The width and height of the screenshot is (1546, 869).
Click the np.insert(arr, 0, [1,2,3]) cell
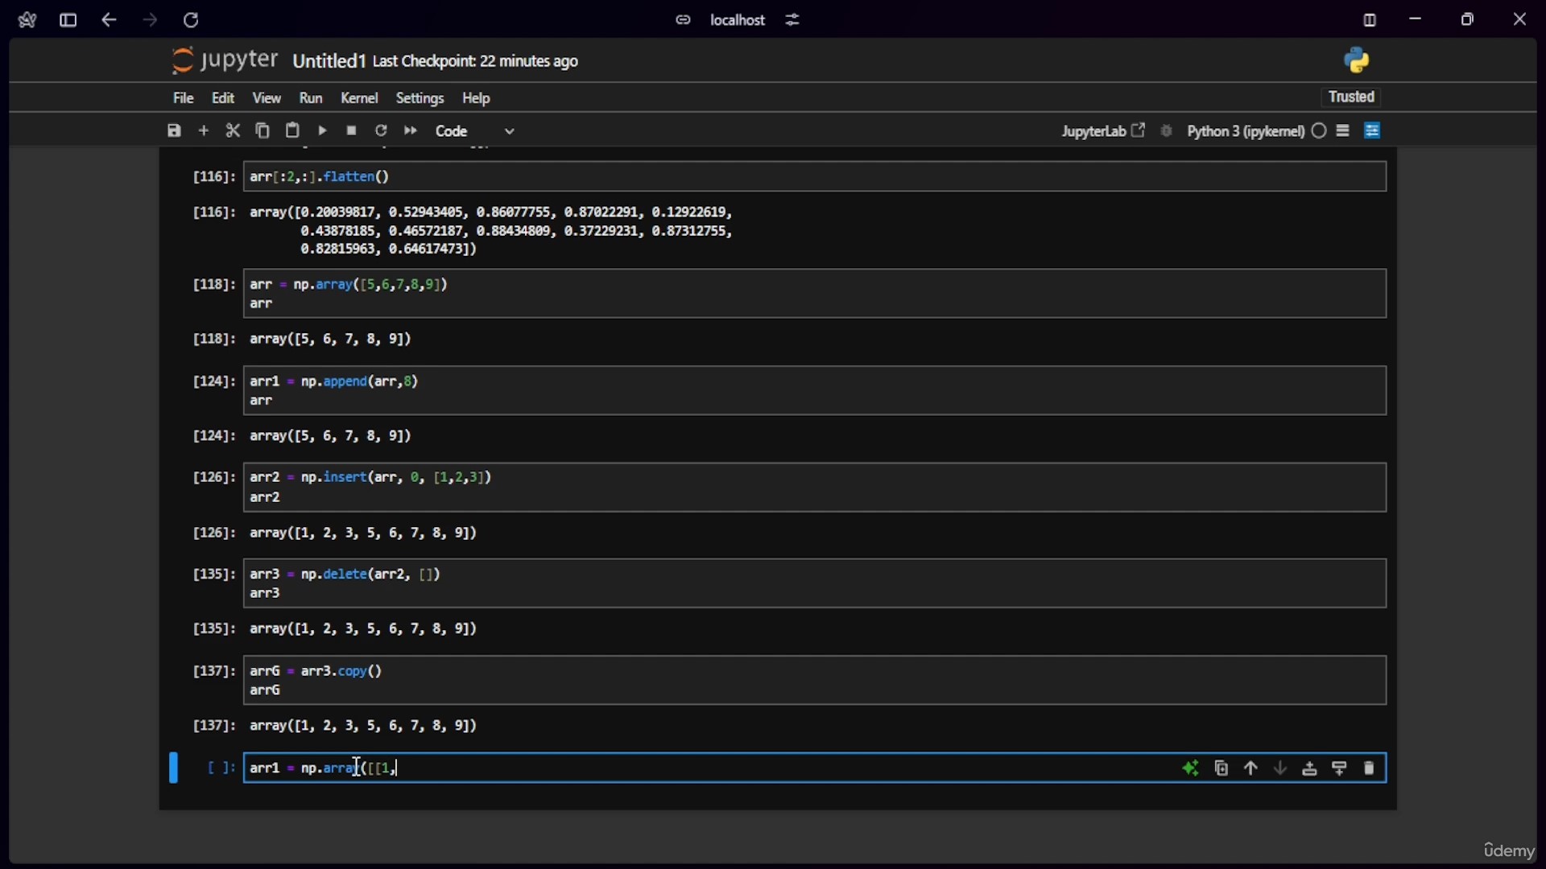pyautogui.click(x=815, y=487)
